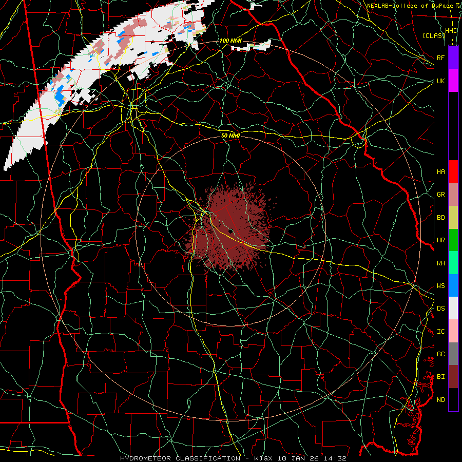This screenshot has height=462, width=462.
Task: Click the "100 NMI" range ring label
Action: (x=230, y=41)
